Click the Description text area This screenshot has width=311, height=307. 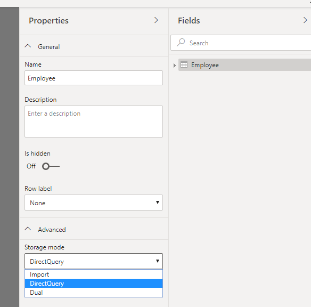click(94, 122)
